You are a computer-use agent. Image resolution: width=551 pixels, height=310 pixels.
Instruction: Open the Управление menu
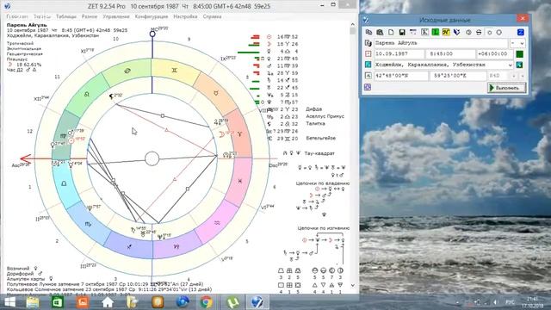point(116,16)
